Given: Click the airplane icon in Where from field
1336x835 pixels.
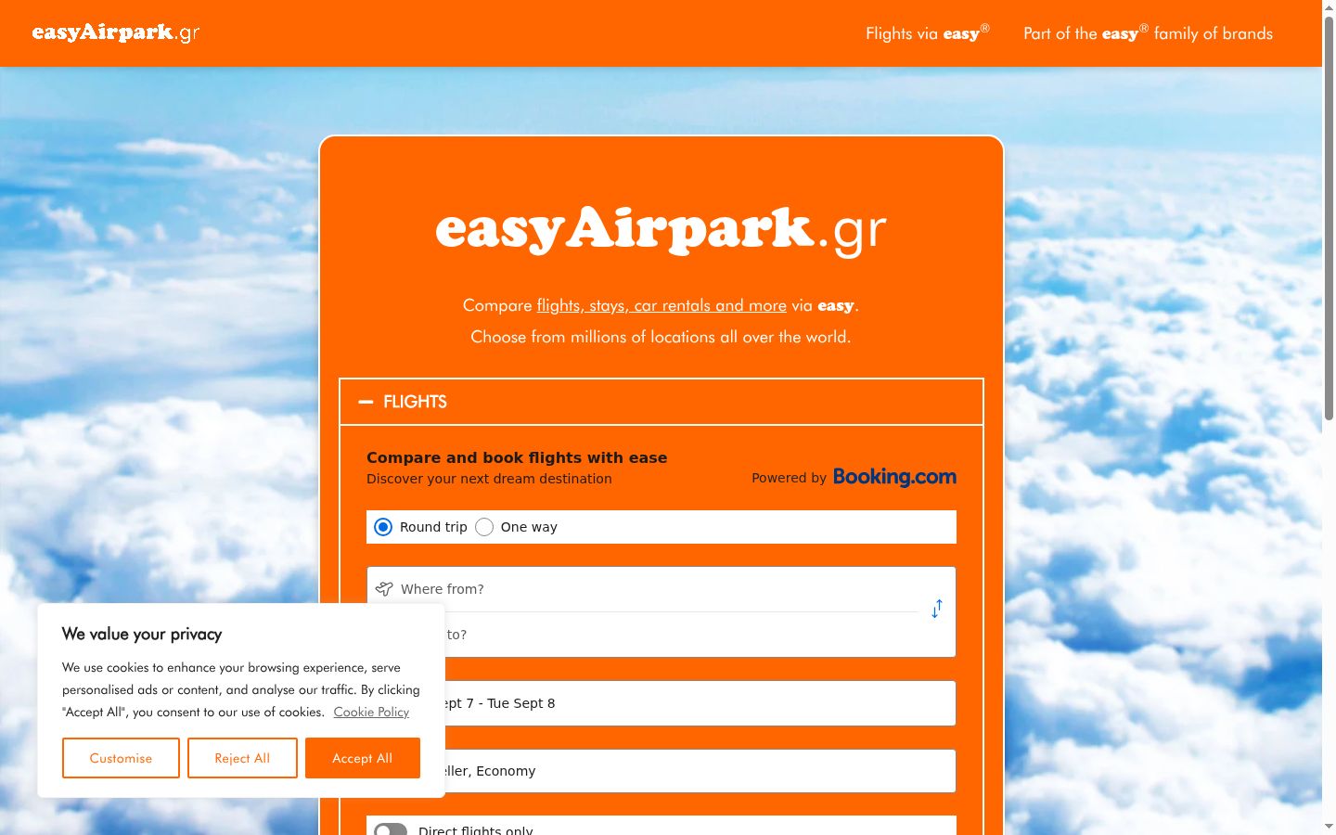Looking at the screenshot, I should coord(384,589).
